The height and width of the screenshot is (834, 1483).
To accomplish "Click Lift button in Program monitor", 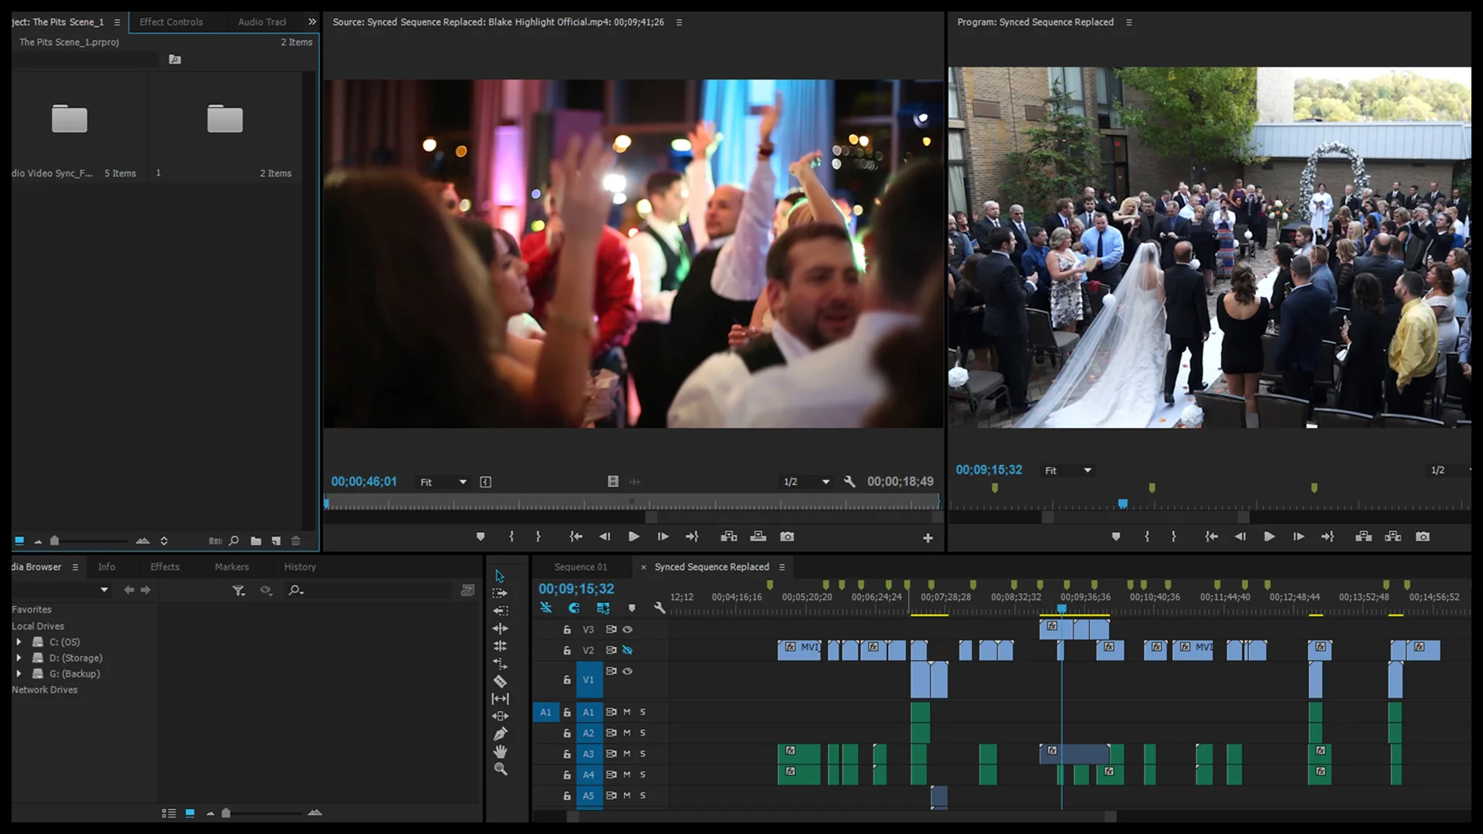I will 1363,537.
